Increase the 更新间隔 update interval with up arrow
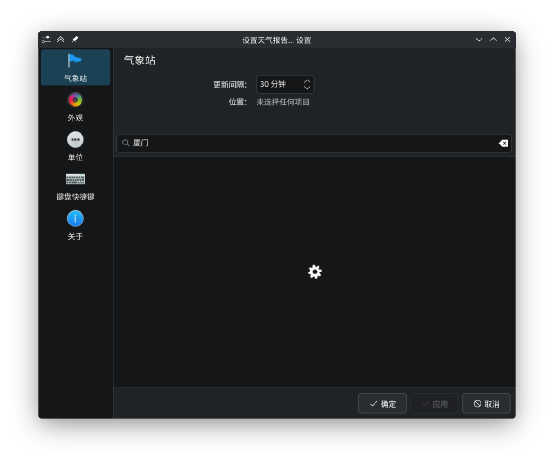 (307, 81)
